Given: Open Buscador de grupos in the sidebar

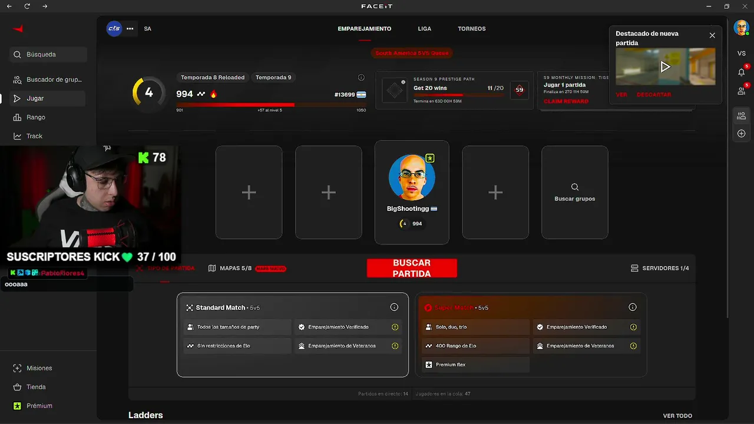Looking at the screenshot, I should click(x=48, y=79).
